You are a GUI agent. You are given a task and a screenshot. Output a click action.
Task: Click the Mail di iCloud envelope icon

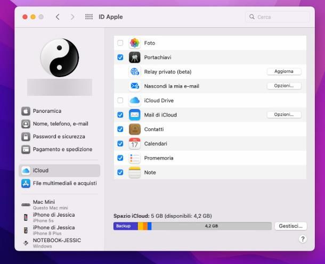point(134,115)
